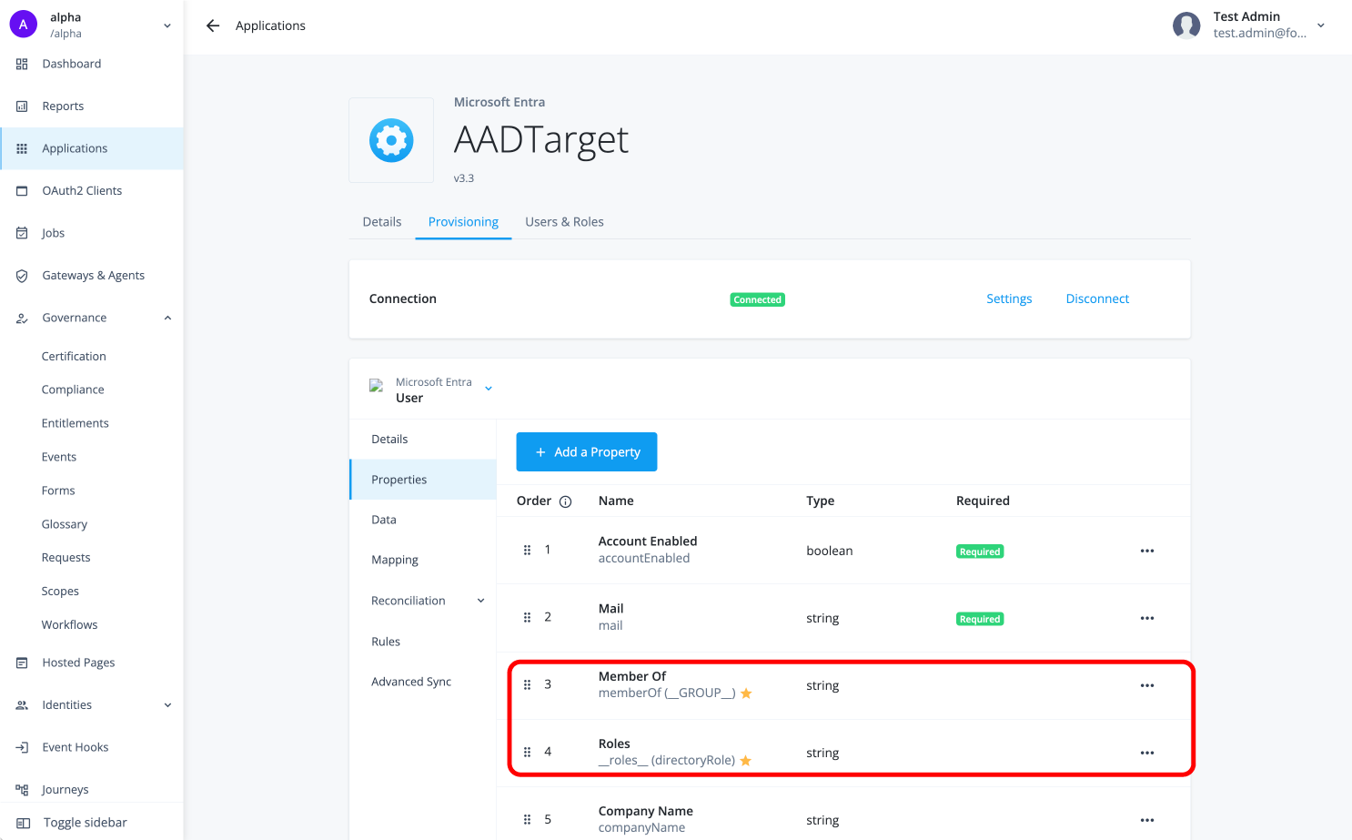Open the Microsoft Entra User object dropdown

point(489,388)
